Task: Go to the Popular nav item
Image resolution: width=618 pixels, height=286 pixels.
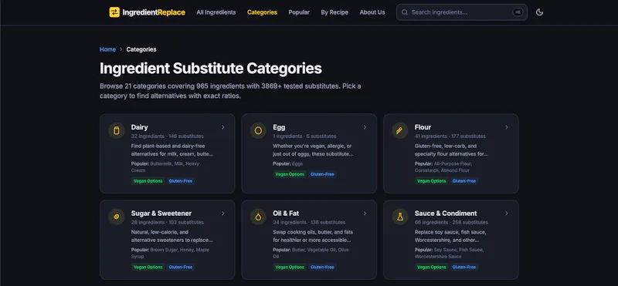Action: pyautogui.click(x=299, y=12)
